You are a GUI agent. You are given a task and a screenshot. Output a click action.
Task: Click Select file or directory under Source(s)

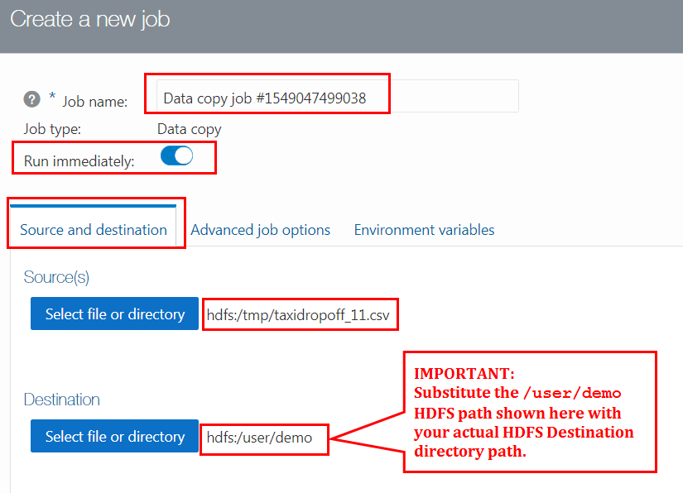(114, 314)
